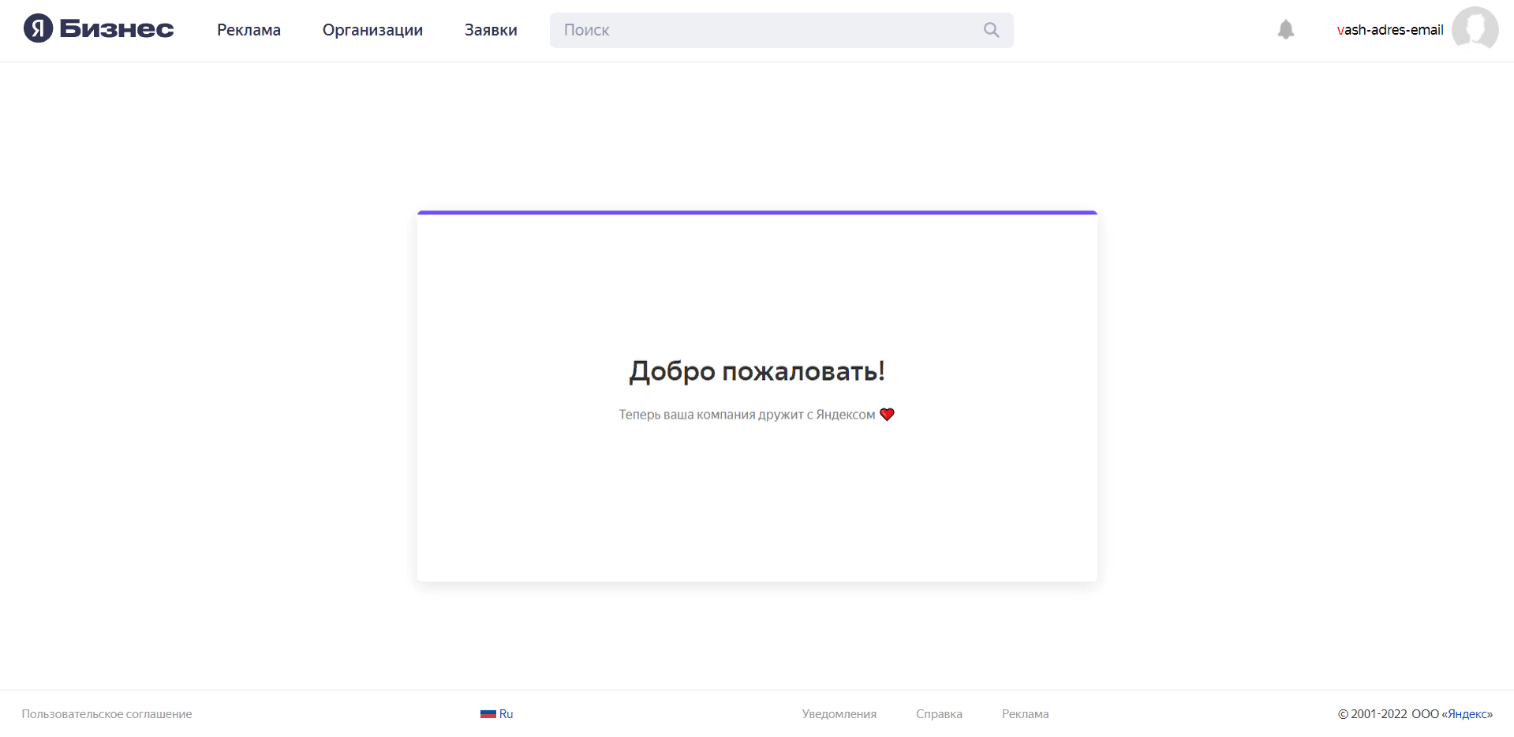This screenshot has width=1514, height=737.
Task: Open Реклама link in the footer
Action: 1025,714
